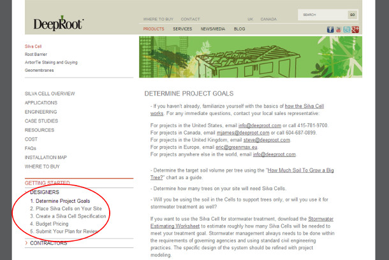Open the Contact header link
Viewport: 389px width, 260px height.
[190, 19]
